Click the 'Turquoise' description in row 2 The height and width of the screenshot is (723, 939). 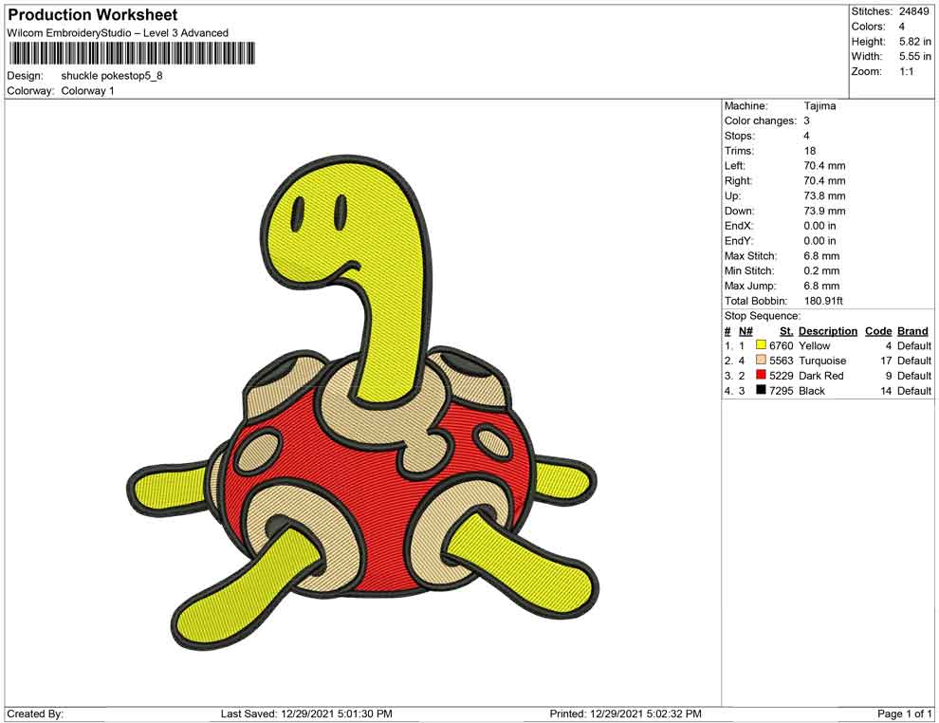tap(823, 361)
